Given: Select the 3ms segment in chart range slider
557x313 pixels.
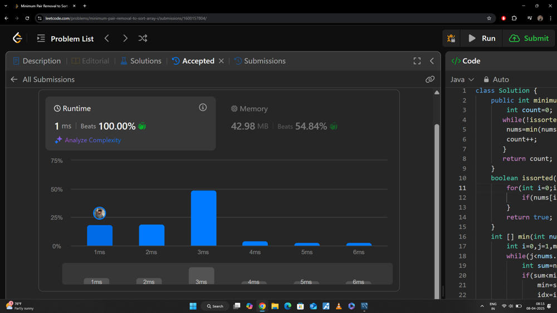Looking at the screenshot, I should pyautogui.click(x=202, y=276).
